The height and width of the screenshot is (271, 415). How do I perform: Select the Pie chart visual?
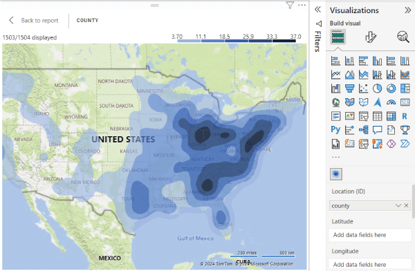(378, 88)
